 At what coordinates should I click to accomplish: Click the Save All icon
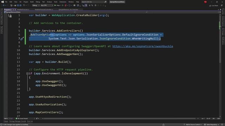coord(20,6)
